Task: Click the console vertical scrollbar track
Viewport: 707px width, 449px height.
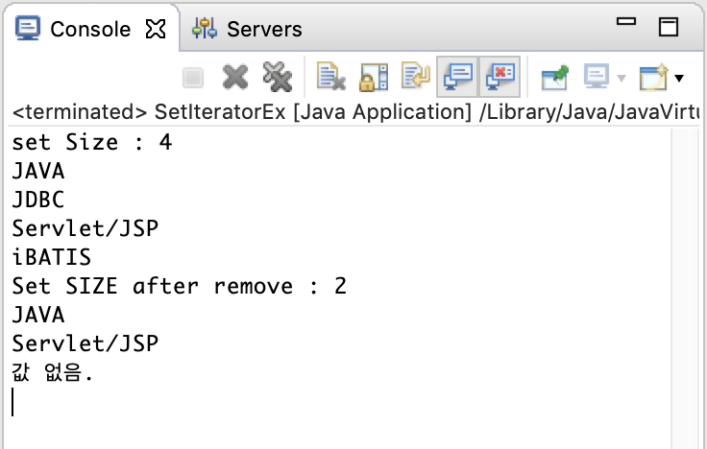Action: (x=684, y=288)
